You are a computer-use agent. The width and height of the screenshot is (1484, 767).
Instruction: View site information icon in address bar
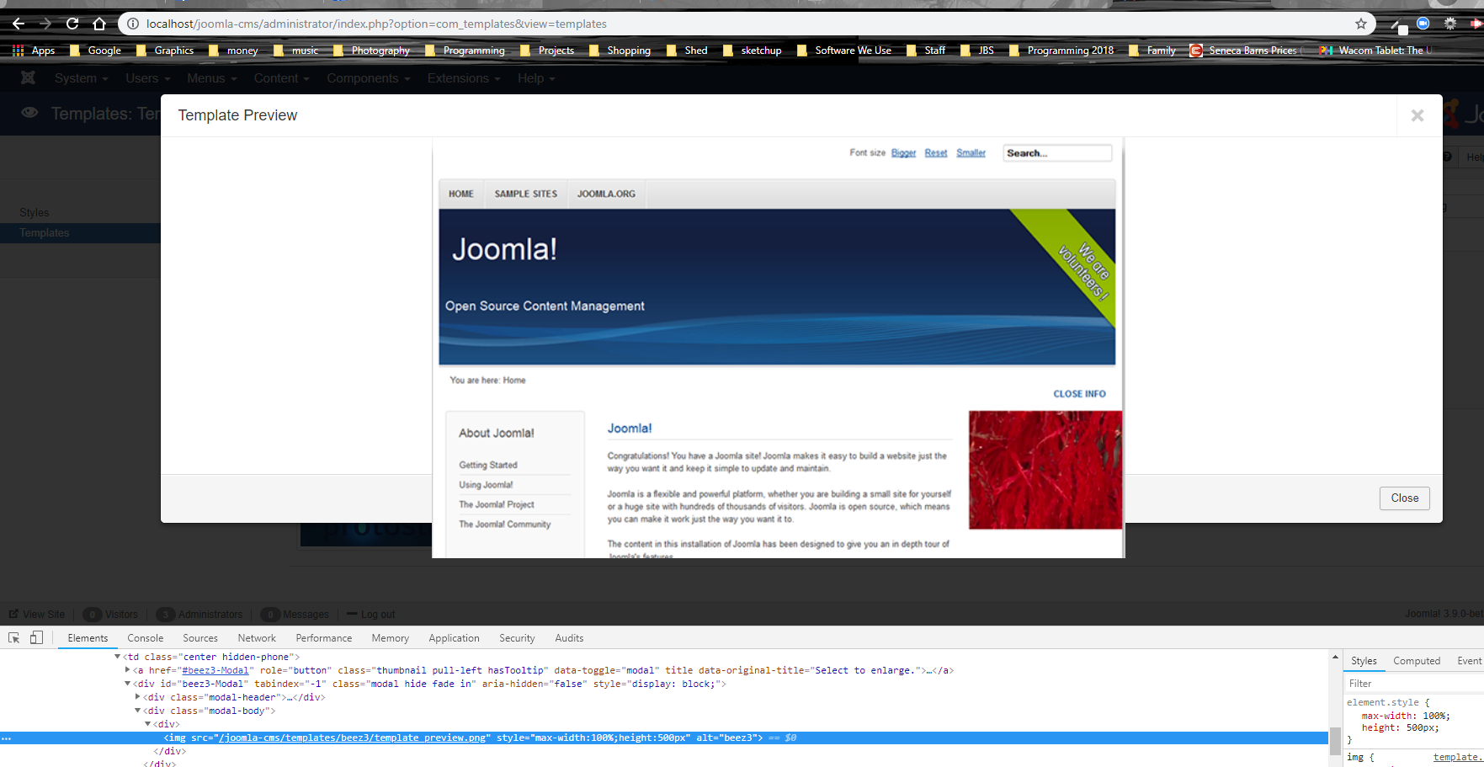coord(133,24)
